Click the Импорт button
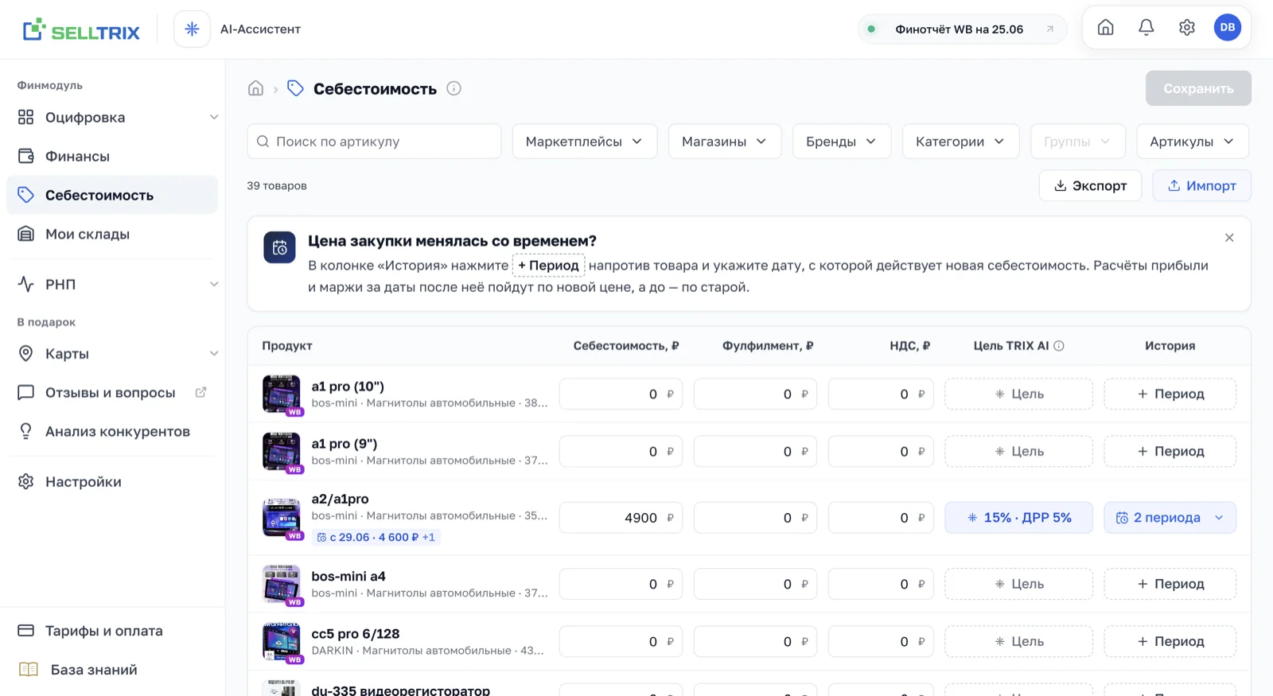This screenshot has height=696, width=1273. [1201, 185]
